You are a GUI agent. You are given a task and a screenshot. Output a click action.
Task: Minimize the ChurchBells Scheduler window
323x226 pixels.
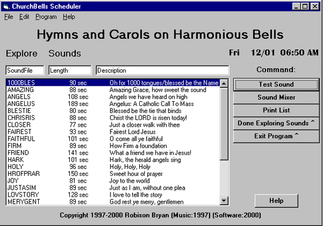pos(296,6)
